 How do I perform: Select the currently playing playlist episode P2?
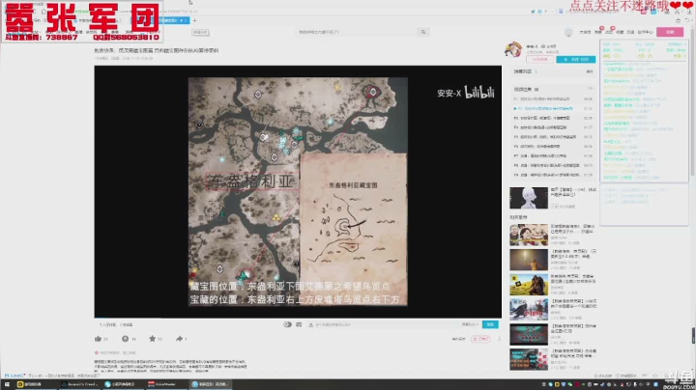[x=553, y=108]
